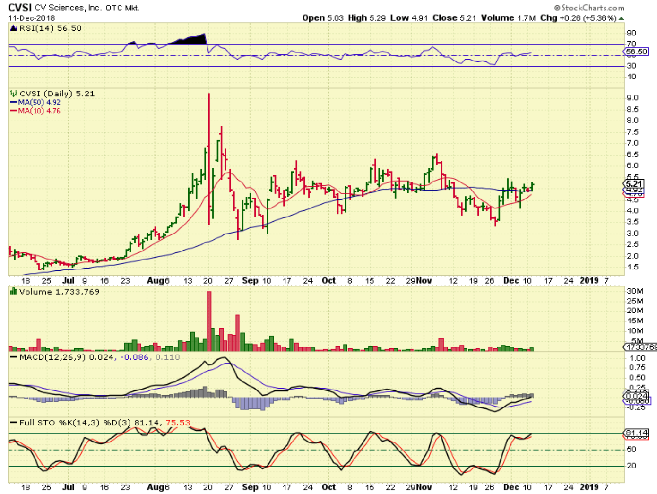The height and width of the screenshot is (494, 657).
Task: Click the "Chg +0.26 (+5.36%)" change value
Action: click(579, 18)
